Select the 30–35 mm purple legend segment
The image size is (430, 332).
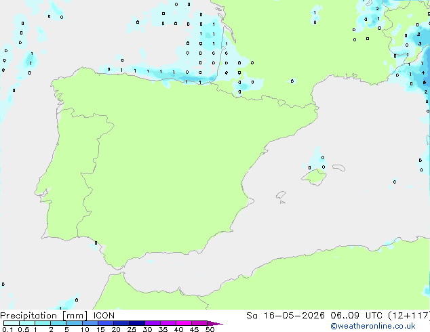pyautogui.click(x=153, y=323)
